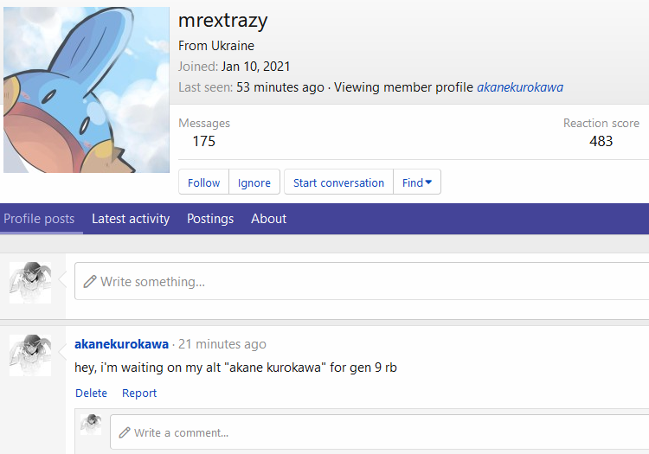Image resolution: width=649 pixels, height=454 pixels.
Task: Focus the Write a comment field
Action: click(x=381, y=432)
